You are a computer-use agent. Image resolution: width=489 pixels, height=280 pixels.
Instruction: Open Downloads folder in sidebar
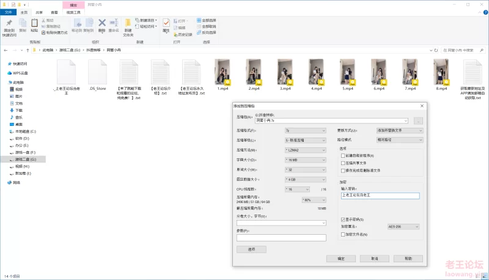tap(17, 111)
